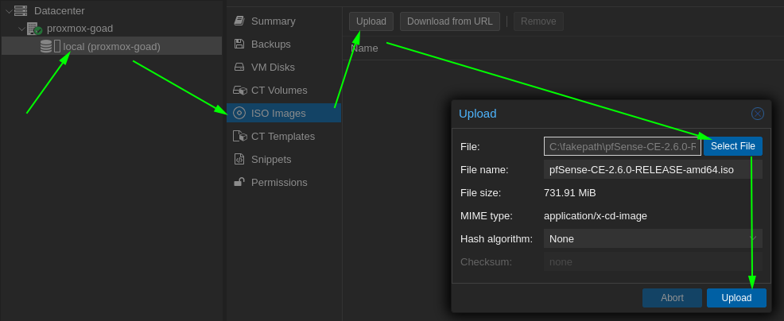Open the Hash algorithm dropdown

tap(653, 239)
